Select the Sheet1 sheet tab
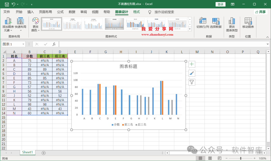 [x=27, y=152]
